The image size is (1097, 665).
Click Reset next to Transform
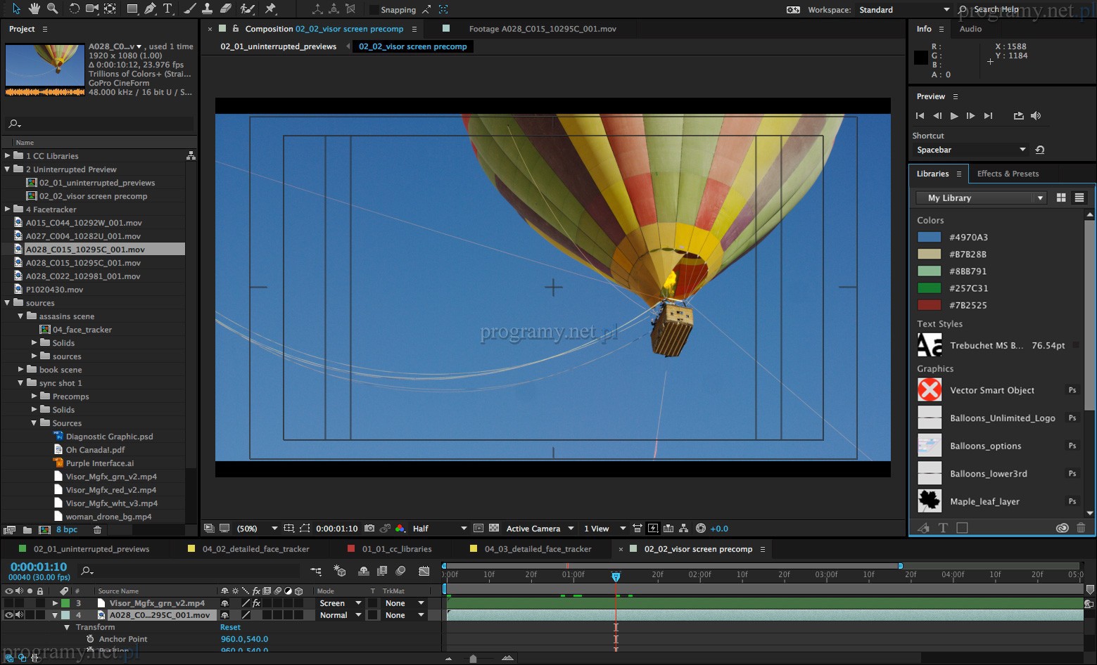(230, 627)
